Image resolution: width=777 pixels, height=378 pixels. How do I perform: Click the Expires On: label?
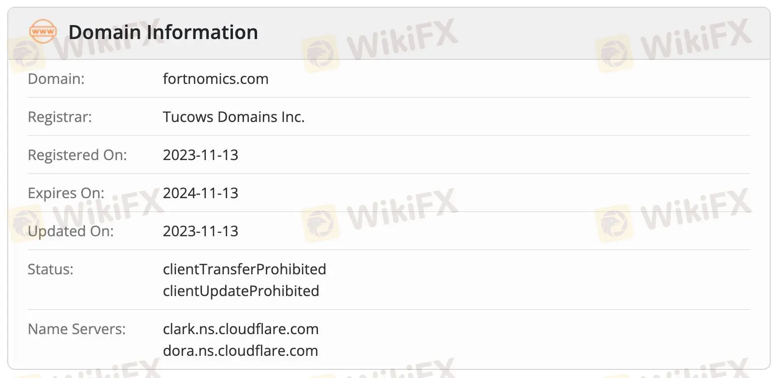(66, 193)
